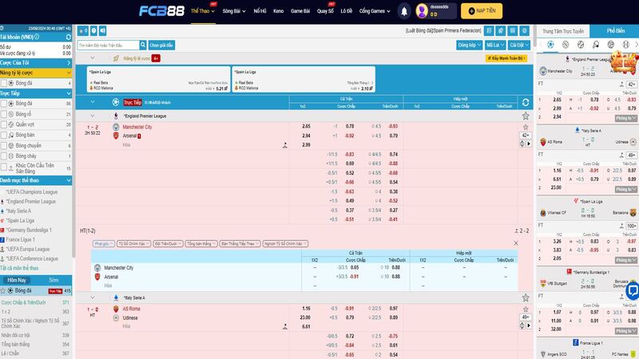Tick the Bóng chày checkbox
This screenshot has width=639, height=359.
(x=4, y=156)
